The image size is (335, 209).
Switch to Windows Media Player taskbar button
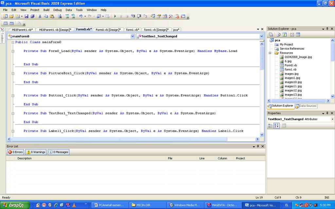click(x=185, y=205)
